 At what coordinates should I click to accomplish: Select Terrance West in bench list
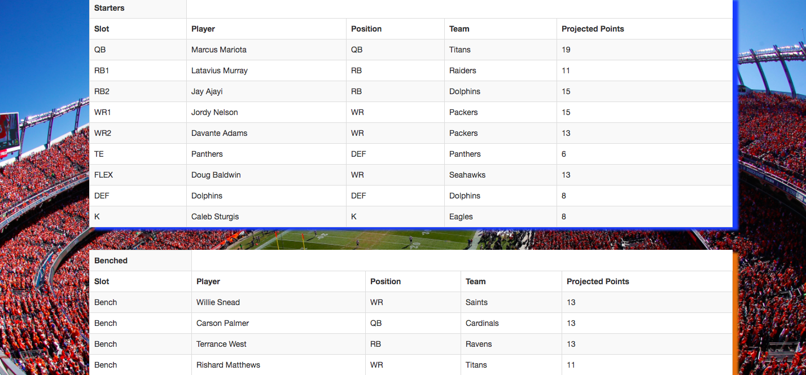coord(221,344)
